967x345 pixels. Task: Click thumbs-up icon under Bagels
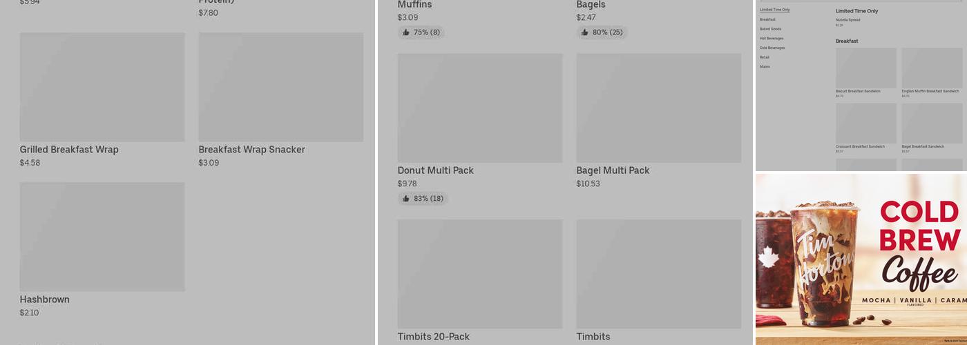[x=585, y=32]
